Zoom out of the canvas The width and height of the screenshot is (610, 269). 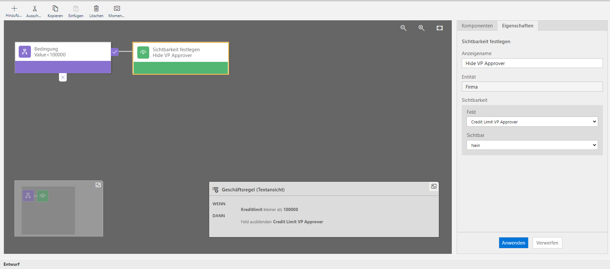point(403,28)
